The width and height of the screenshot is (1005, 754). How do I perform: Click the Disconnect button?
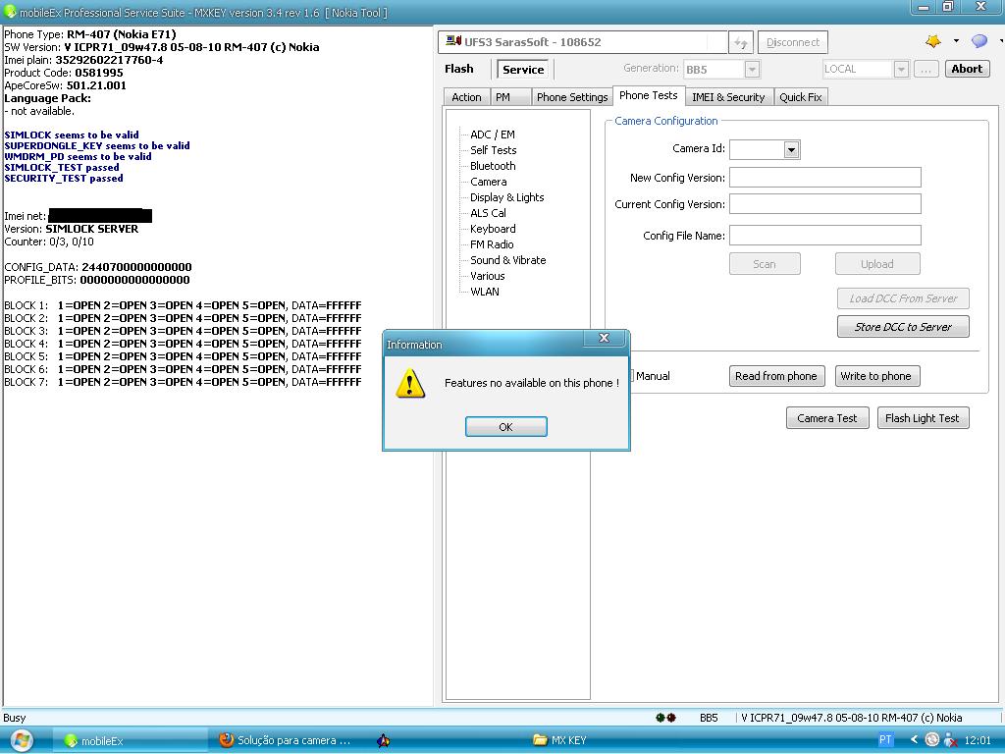[x=793, y=42]
